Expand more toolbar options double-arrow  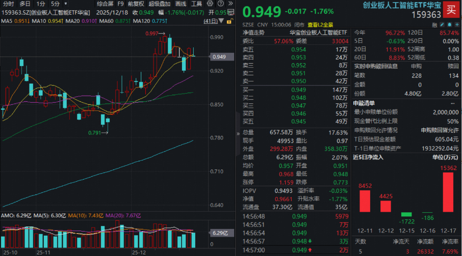tap(230, 4)
